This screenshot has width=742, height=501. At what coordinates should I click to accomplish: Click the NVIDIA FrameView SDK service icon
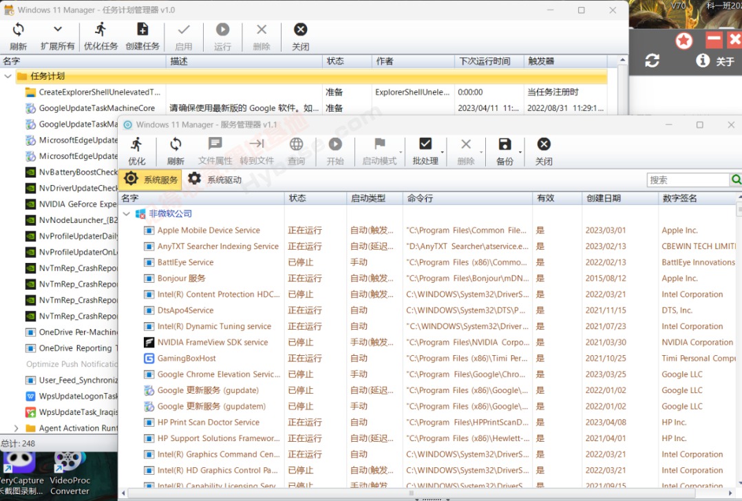click(149, 342)
